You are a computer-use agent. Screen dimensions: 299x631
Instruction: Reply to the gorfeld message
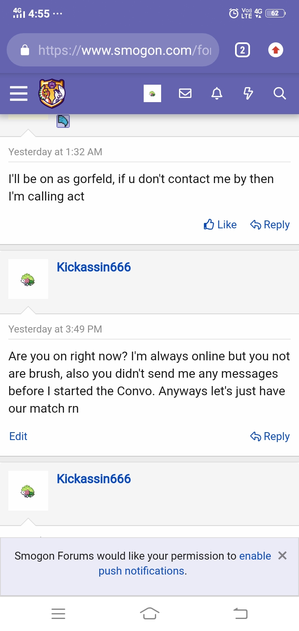click(x=270, y=225)
